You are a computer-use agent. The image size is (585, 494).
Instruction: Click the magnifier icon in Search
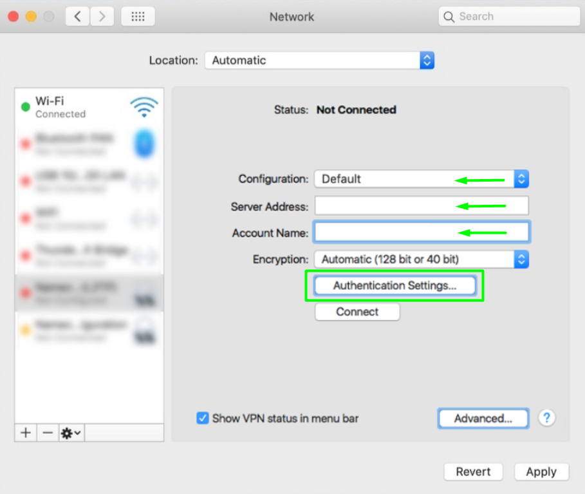(449, 17)
